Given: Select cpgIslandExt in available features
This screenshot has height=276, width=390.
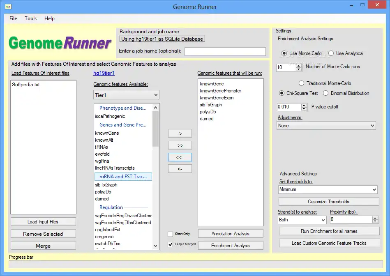Looking at the screenshot, I should coord(107,230).
